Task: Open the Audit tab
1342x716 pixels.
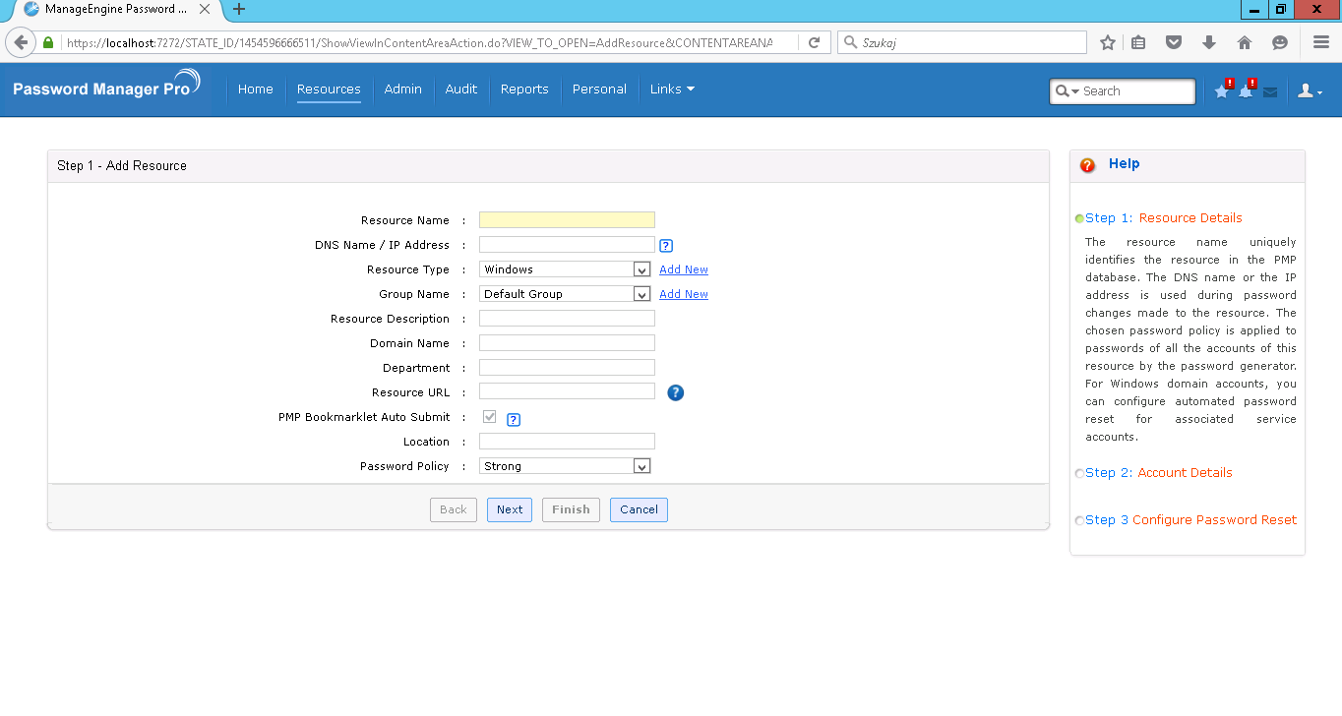Action: tap(461, 89)
